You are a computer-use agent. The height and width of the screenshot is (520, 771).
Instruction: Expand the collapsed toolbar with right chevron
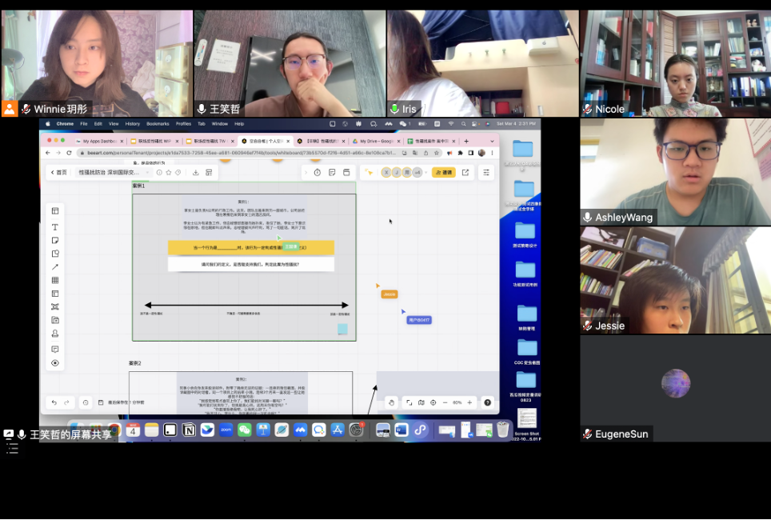[x=306, y=173]
